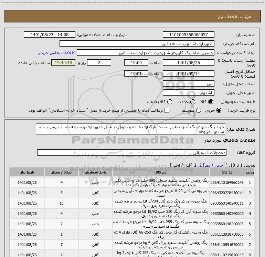Click the تعداد / مقدار column header
265x257 pixels.
[62, 172]
